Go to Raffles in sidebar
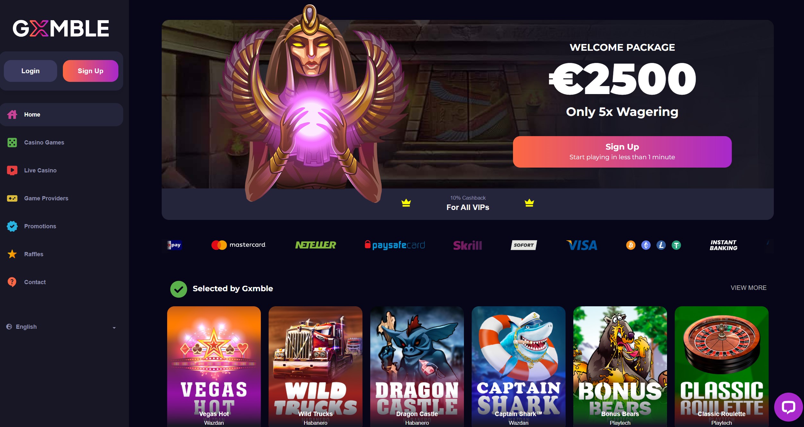The height and width of the screenshot is (427, 804). (x=34, y=254)
